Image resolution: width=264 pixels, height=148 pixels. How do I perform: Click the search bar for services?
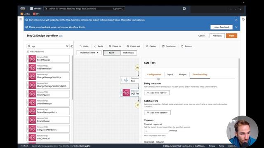point(84,9)
